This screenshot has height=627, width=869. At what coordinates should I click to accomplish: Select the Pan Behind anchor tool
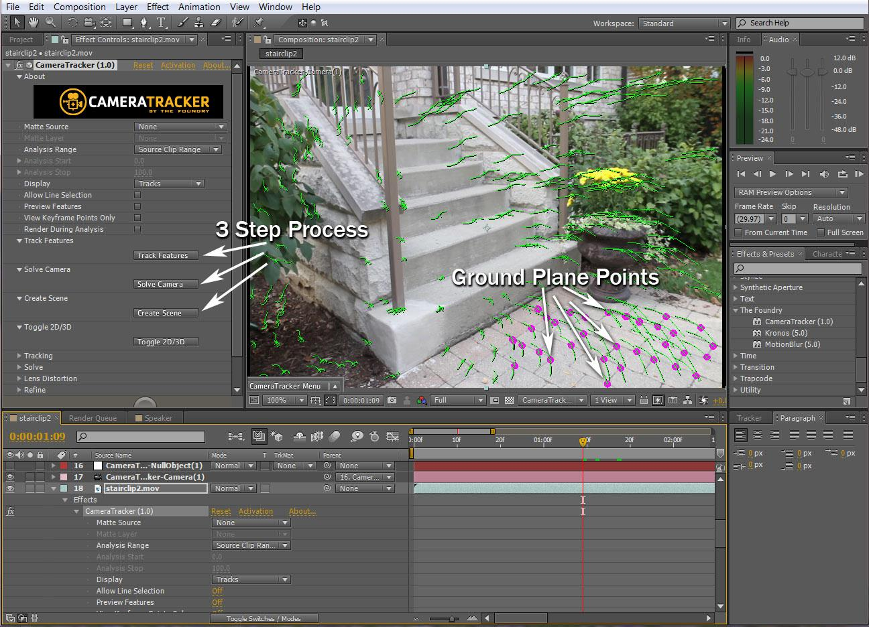[x=106, y=23]
